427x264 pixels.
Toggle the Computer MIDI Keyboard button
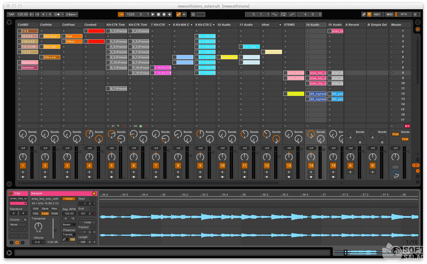coord(369,14)
